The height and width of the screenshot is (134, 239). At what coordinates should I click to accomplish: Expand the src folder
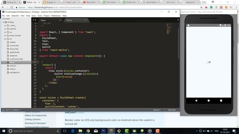(x=5, y=39)
